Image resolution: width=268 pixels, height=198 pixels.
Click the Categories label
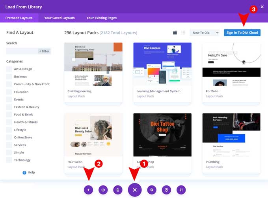coord(14,61)
